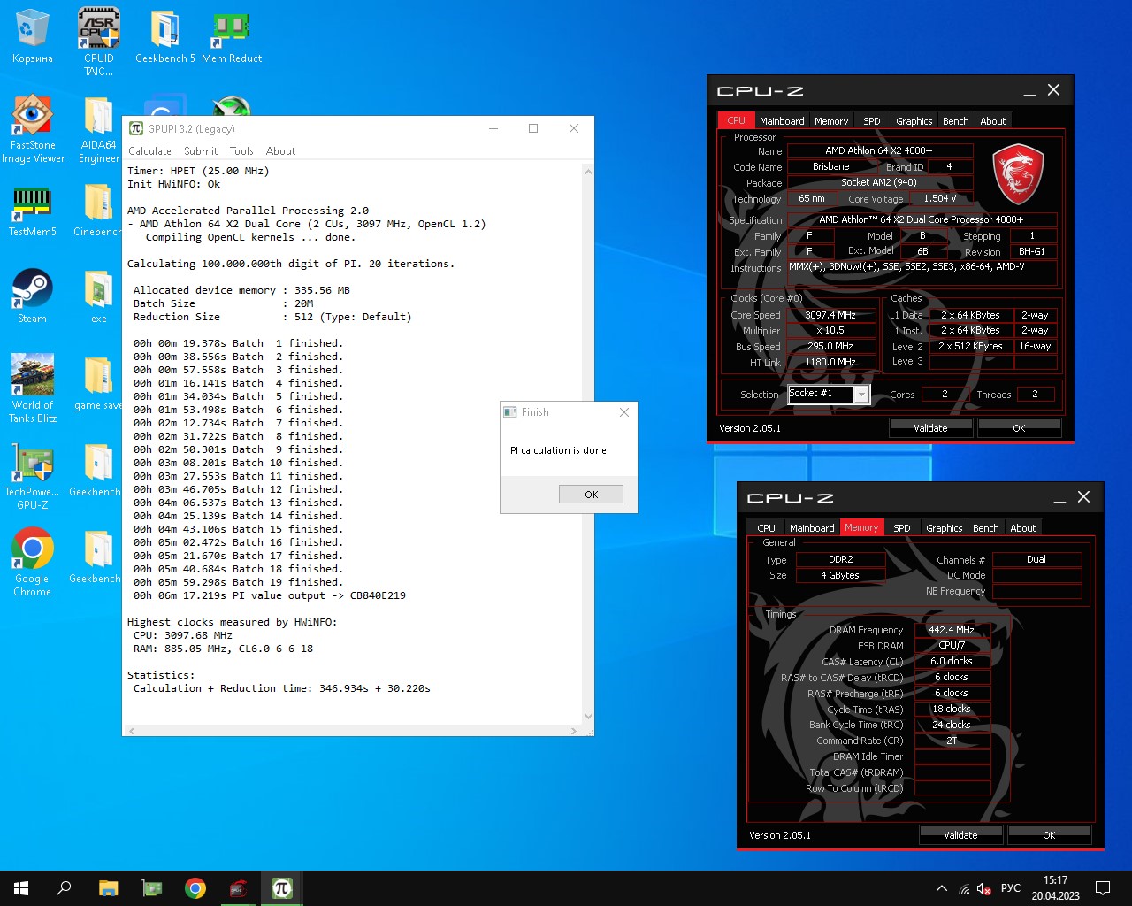The width and height of the screenshot is (1132, 906).
Task: Expand the Socket #1 selection dropdown
Action: click(860, 395)
